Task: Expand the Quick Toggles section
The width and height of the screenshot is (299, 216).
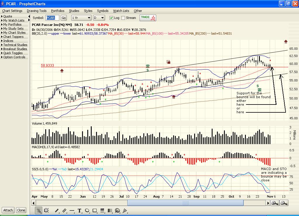Action: pos(14,53)
